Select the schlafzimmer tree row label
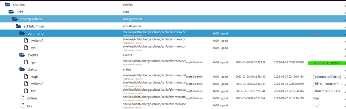Screen dimensions: 346x109 click(x=34, y=26)
